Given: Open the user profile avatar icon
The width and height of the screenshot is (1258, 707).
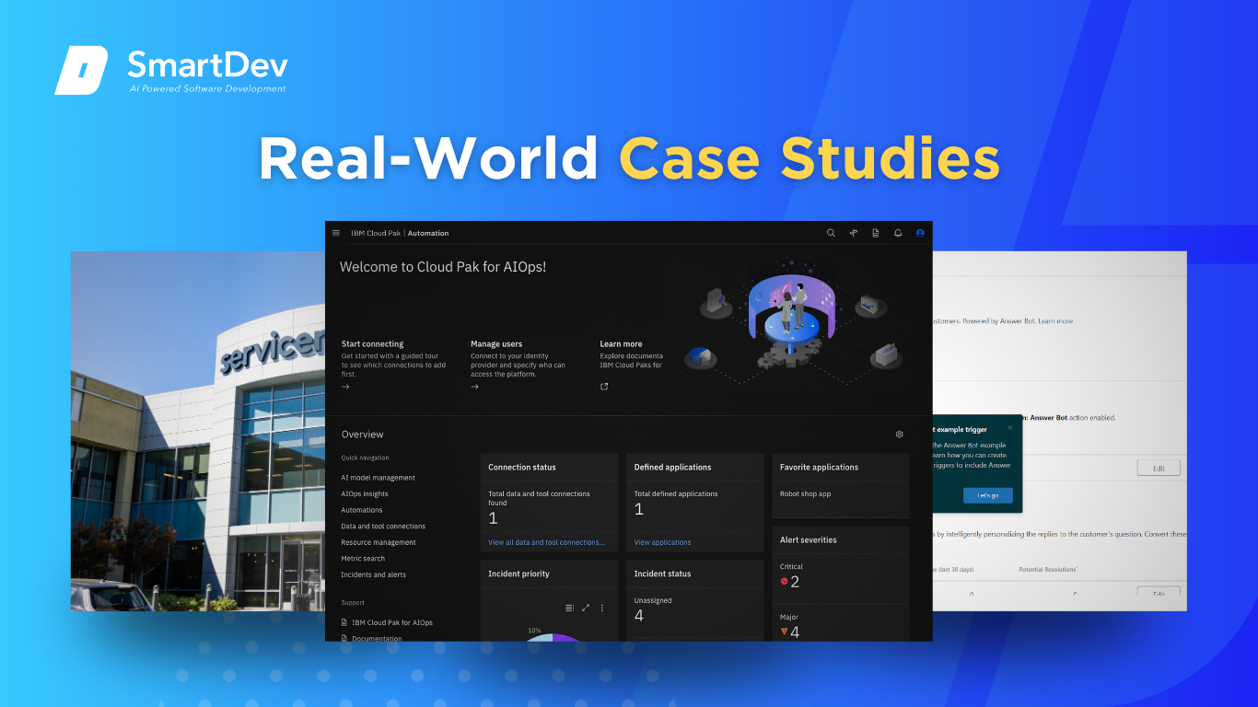Looking at the screenshot, I should [920, 233].
